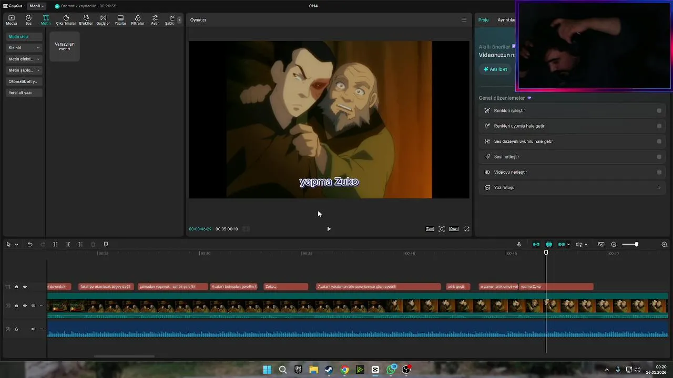Expand the Metin efektleri category
The image size is (673, 378).
coord(24,59)
